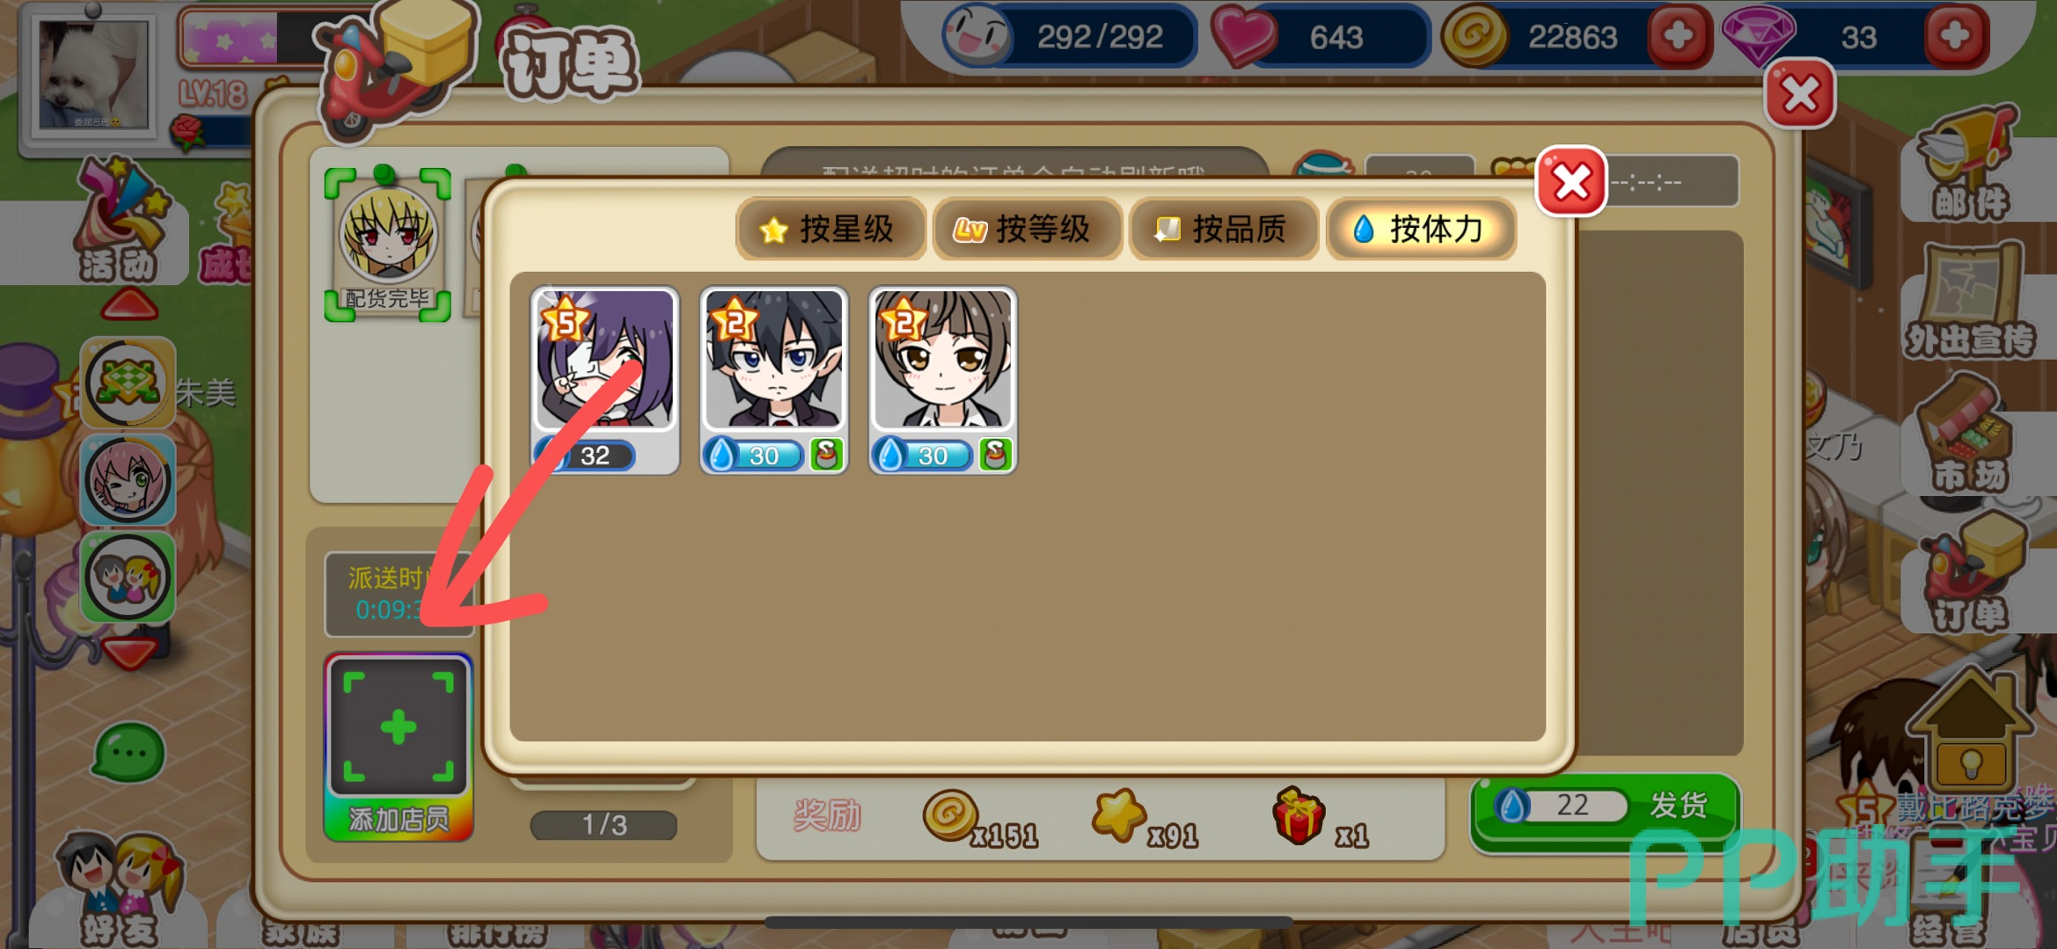
Task: Open the 好友 friends icon
Action: click(x=121, y=888)
